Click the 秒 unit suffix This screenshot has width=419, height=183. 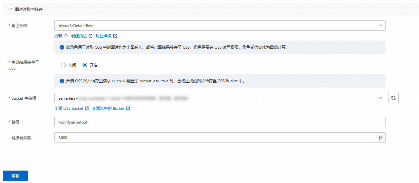point(380,138)
